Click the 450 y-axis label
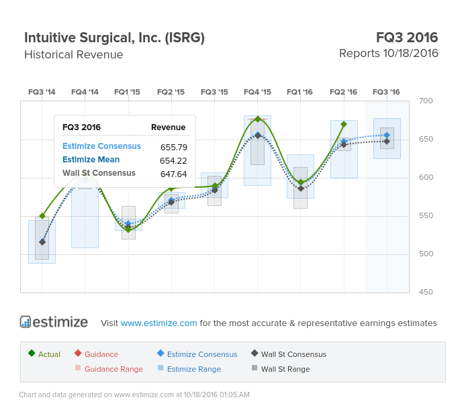This screenshot has height=416, width=460. point(426,292)
